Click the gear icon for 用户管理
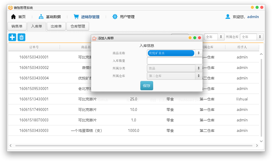272x161 pixels. 115,17
